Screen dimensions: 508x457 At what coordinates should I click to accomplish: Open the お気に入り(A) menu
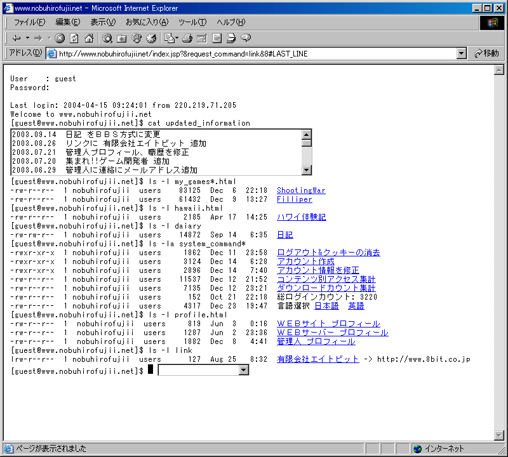click(147, 22)
